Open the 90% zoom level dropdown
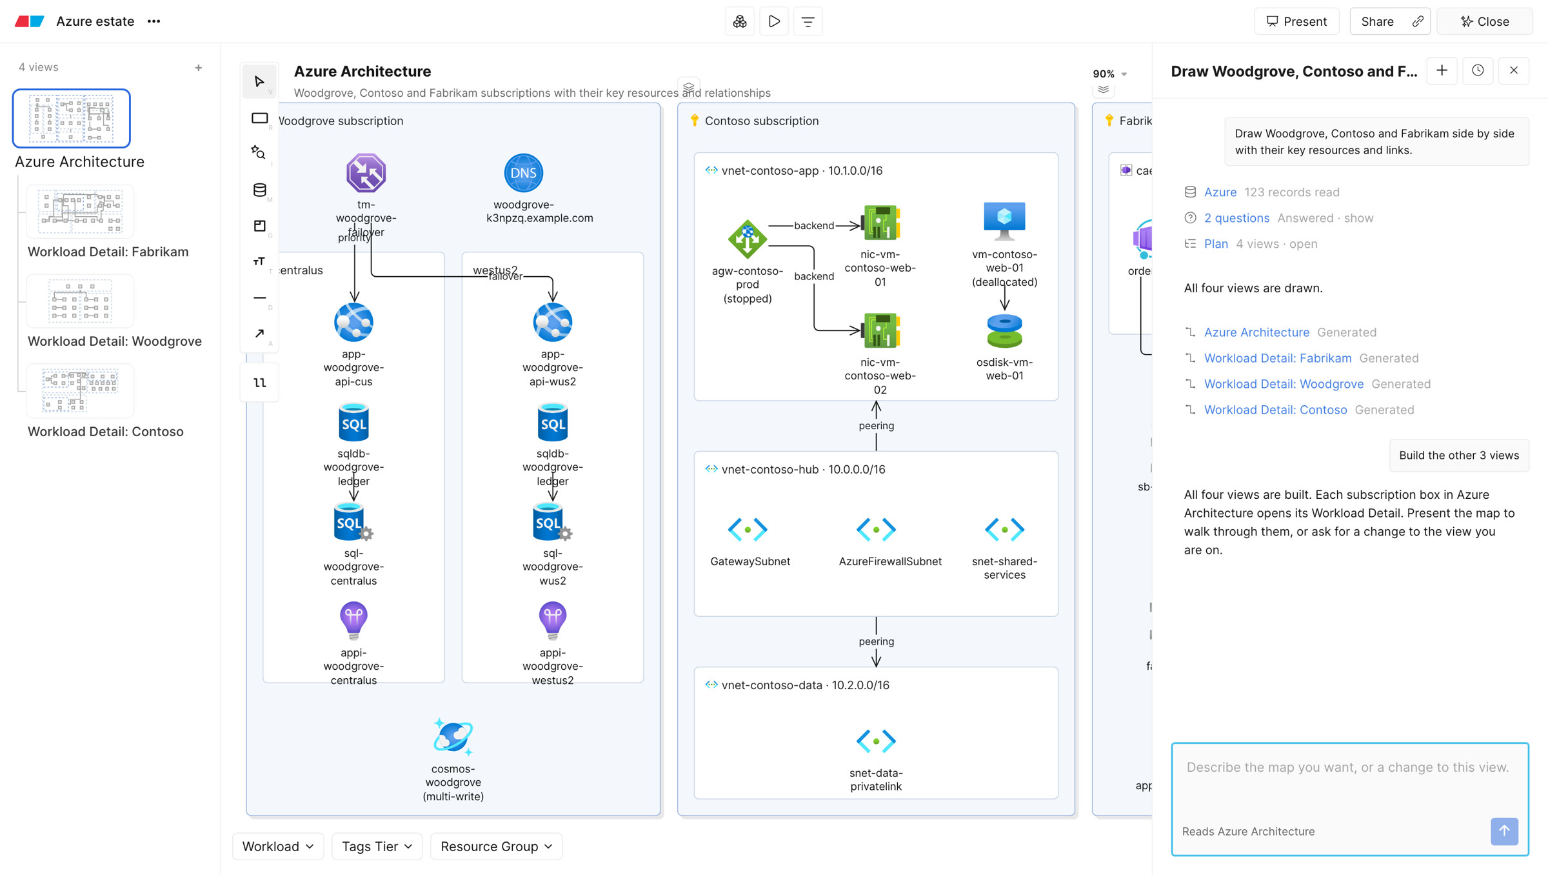 point(1109,74)
